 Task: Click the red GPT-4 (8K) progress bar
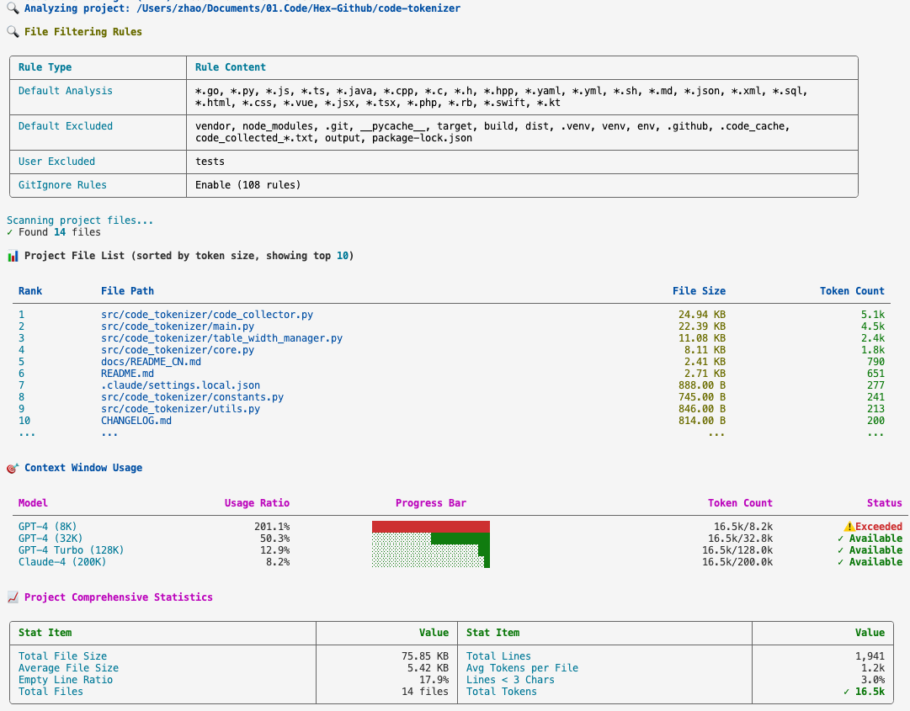431,527
